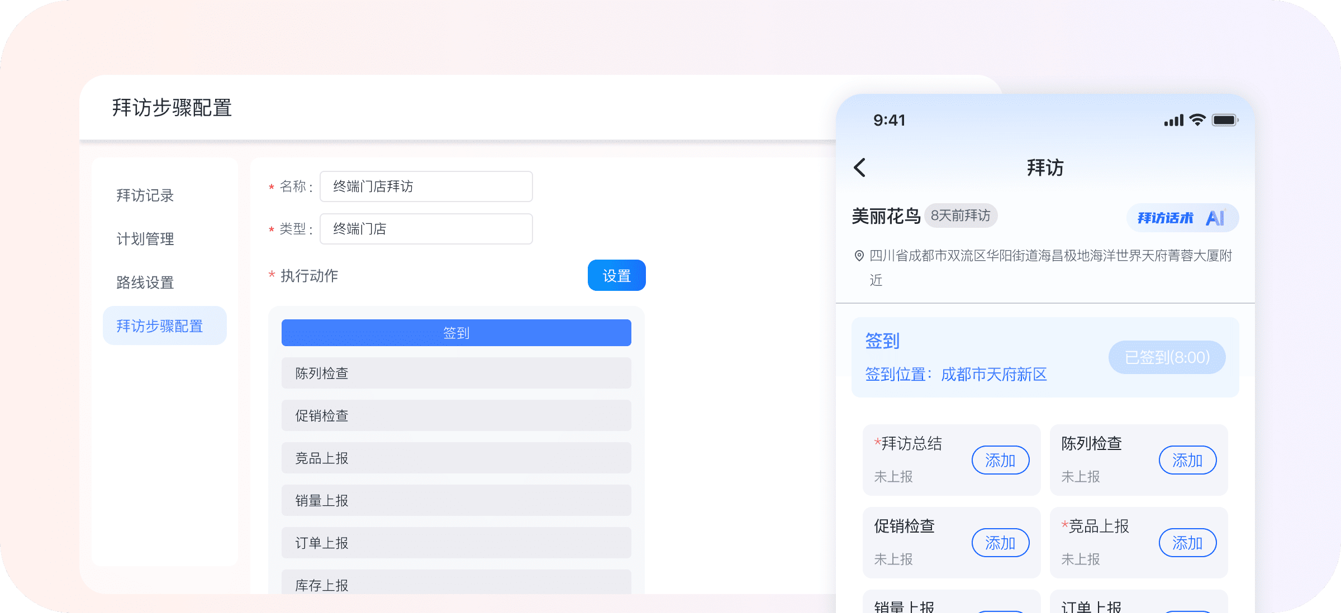The width and height of the screenshot is (1341, 613).
Task: Tap the back arrow in mobile header
Action: coord(860,167)
